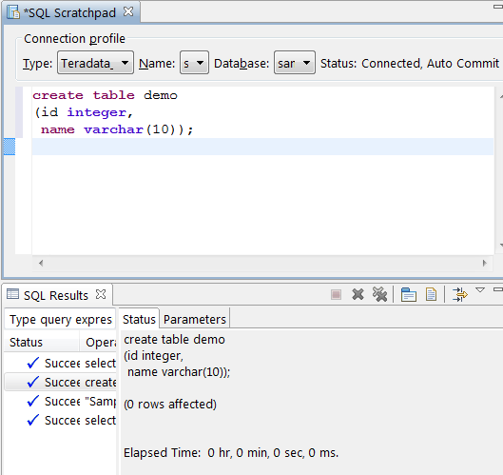Click the editor horizontal scrollbar left arrow
The image size is (503, 475).
click(41, 263)
